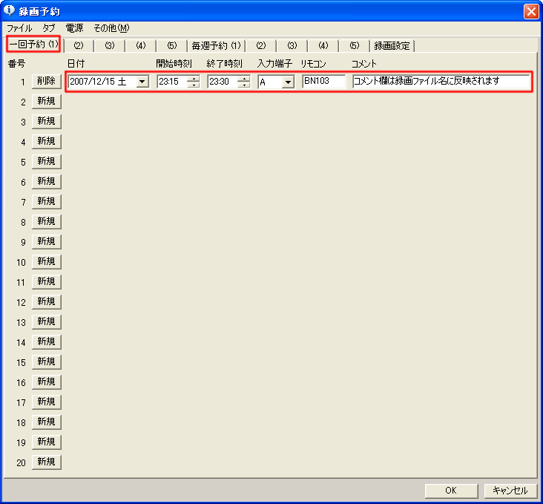Open the 電源 menu
Viewport: 543px width, 504px height.
[74, 28]
